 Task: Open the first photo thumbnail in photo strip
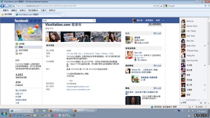pyautogui.click(x=53, y=37)
